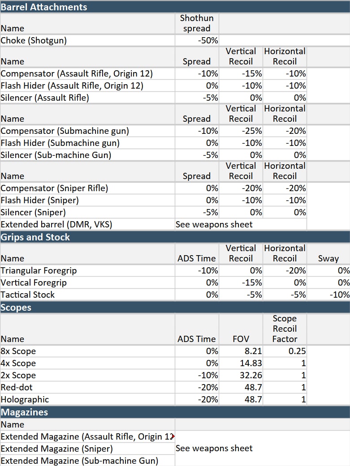
Task: Select the Sway column header
Action: click(x=328, y=258)
